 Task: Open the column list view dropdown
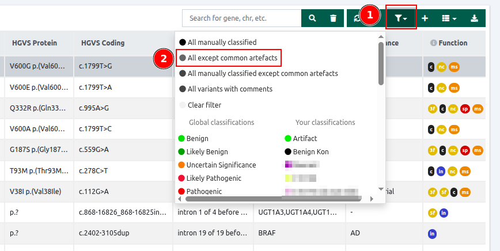pos(449,18)
